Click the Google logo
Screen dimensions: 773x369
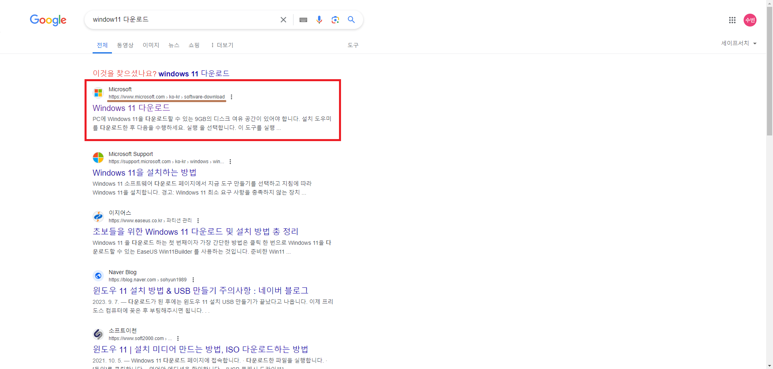coord(48,20)
